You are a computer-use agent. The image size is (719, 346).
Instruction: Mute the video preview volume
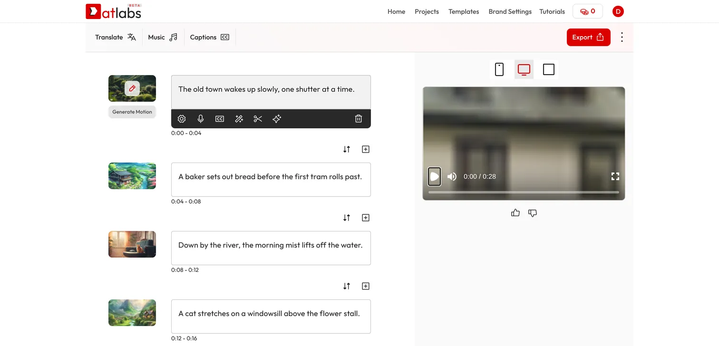[x=452, y=176]
